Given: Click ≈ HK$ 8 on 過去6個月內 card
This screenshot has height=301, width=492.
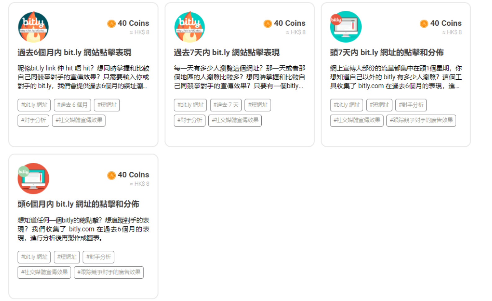Looking at the screenshot, I should (x=140, y=32).
